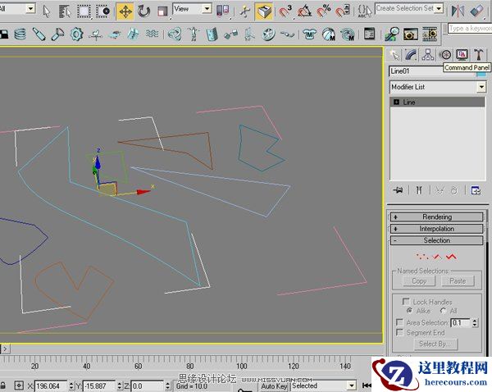
Task: Toggle Angle Snap
Action: pos(304,11)
